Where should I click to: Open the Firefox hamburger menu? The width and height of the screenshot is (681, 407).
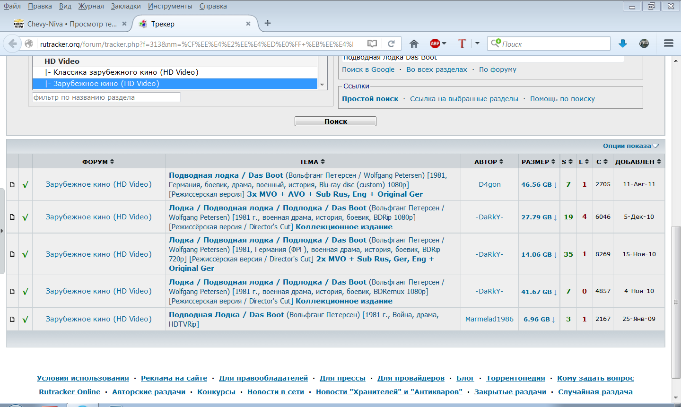[669, 43]
